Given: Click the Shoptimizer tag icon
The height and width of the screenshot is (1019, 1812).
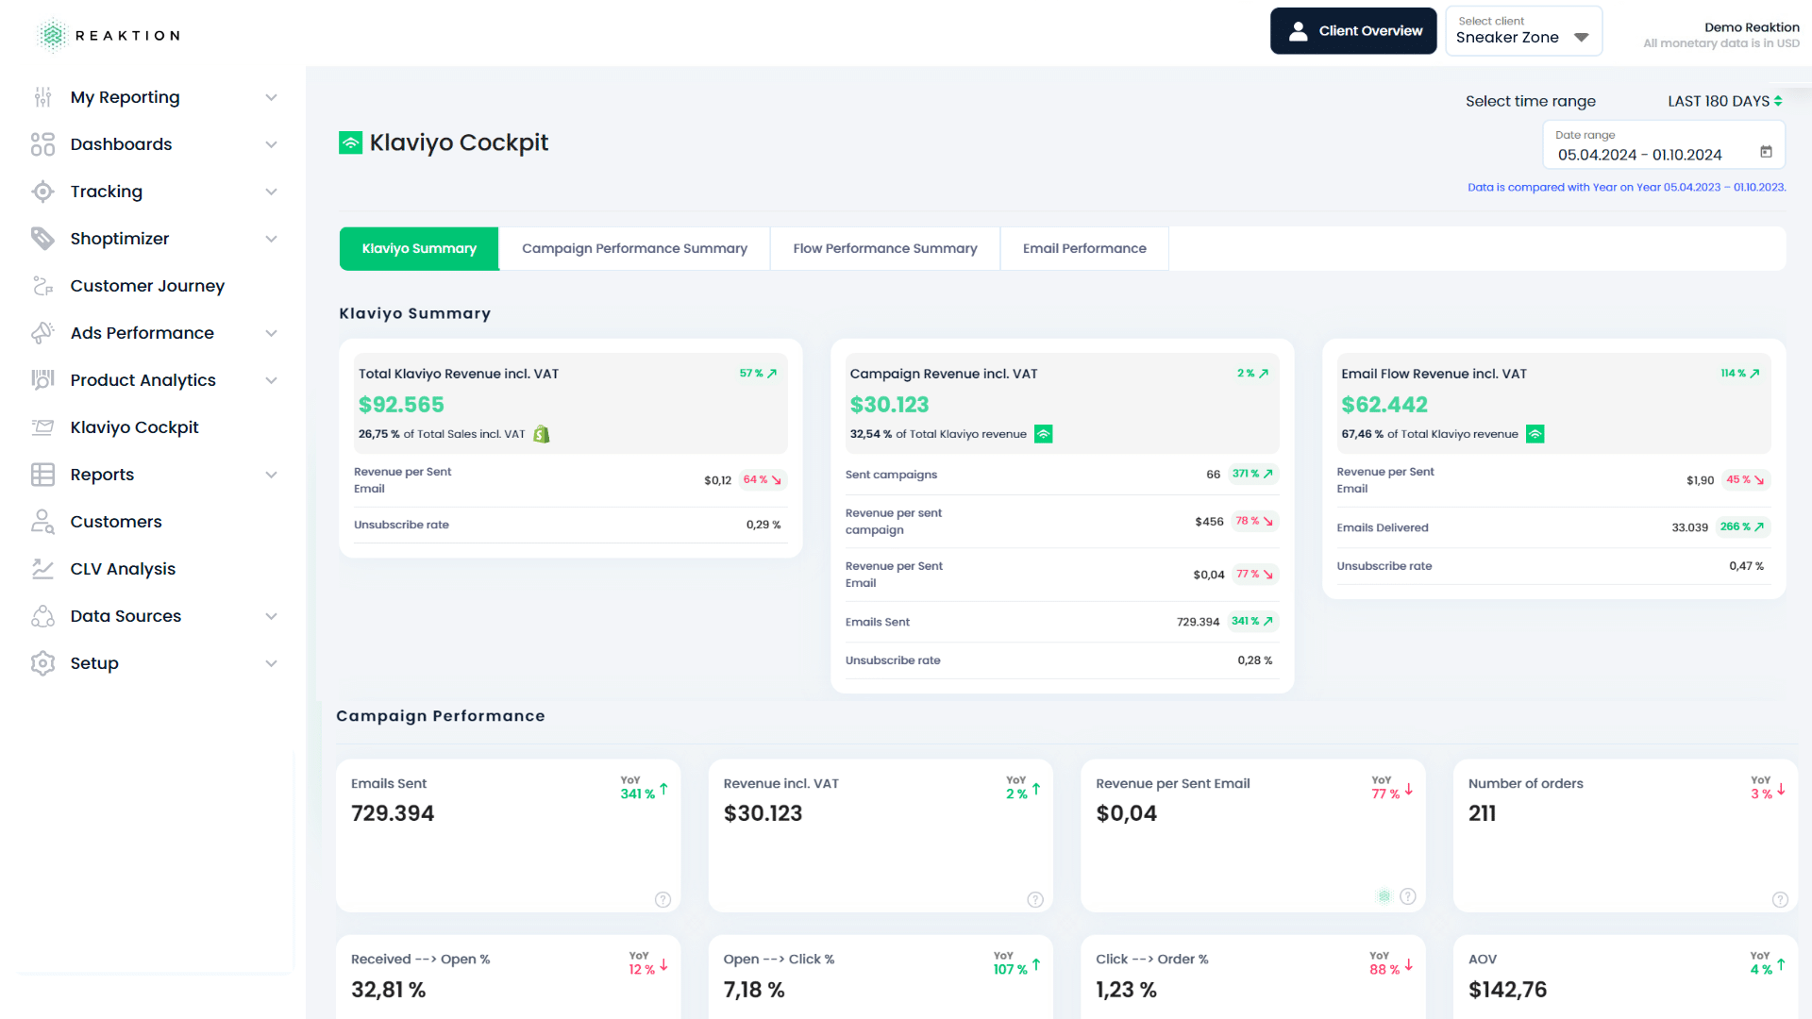Looking at the screenshot, I should tap(42, 239).
